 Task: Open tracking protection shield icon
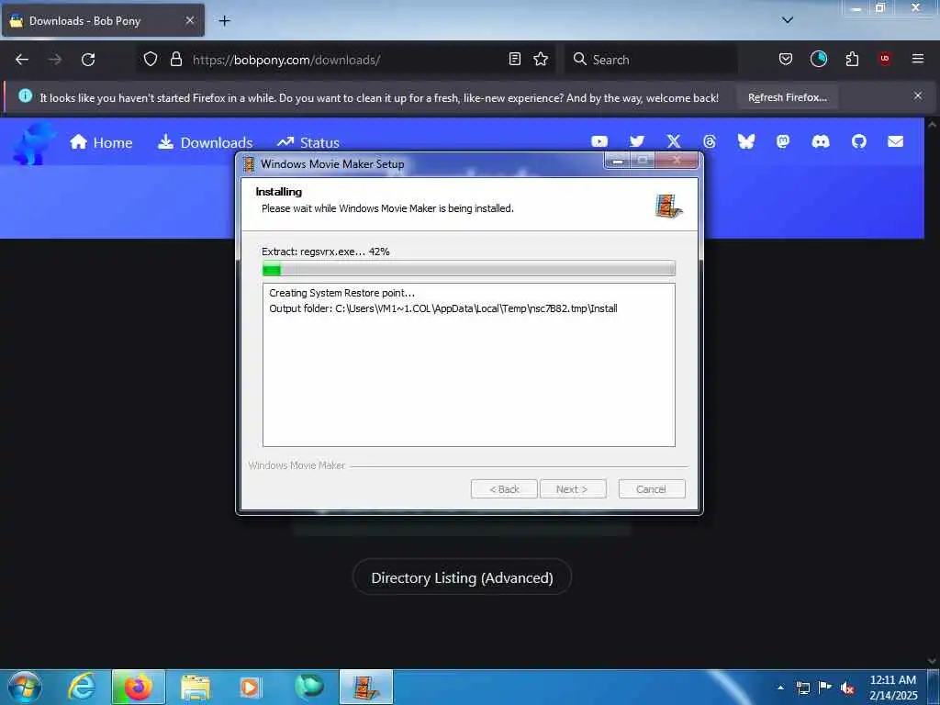point(151,60)
